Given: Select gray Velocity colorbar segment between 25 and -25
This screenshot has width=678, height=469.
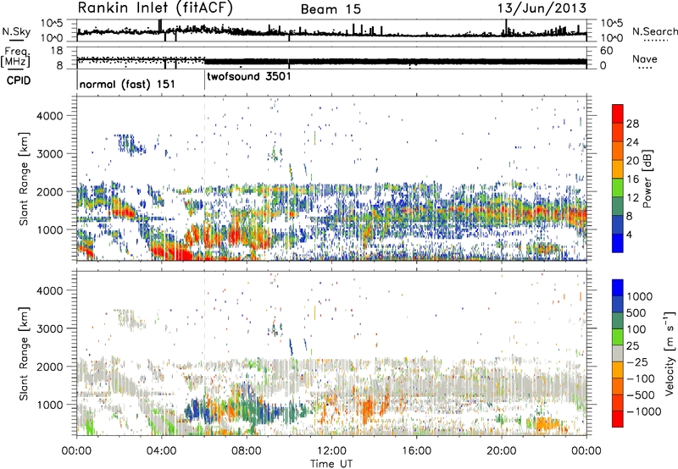Looking at the screenshot, I should 618,354.
